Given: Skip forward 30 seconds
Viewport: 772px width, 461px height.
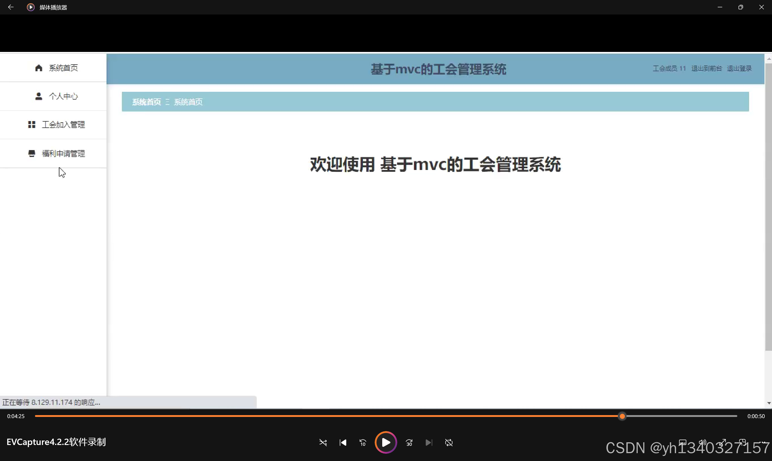Looking at the screenshot, I should 409,442.
